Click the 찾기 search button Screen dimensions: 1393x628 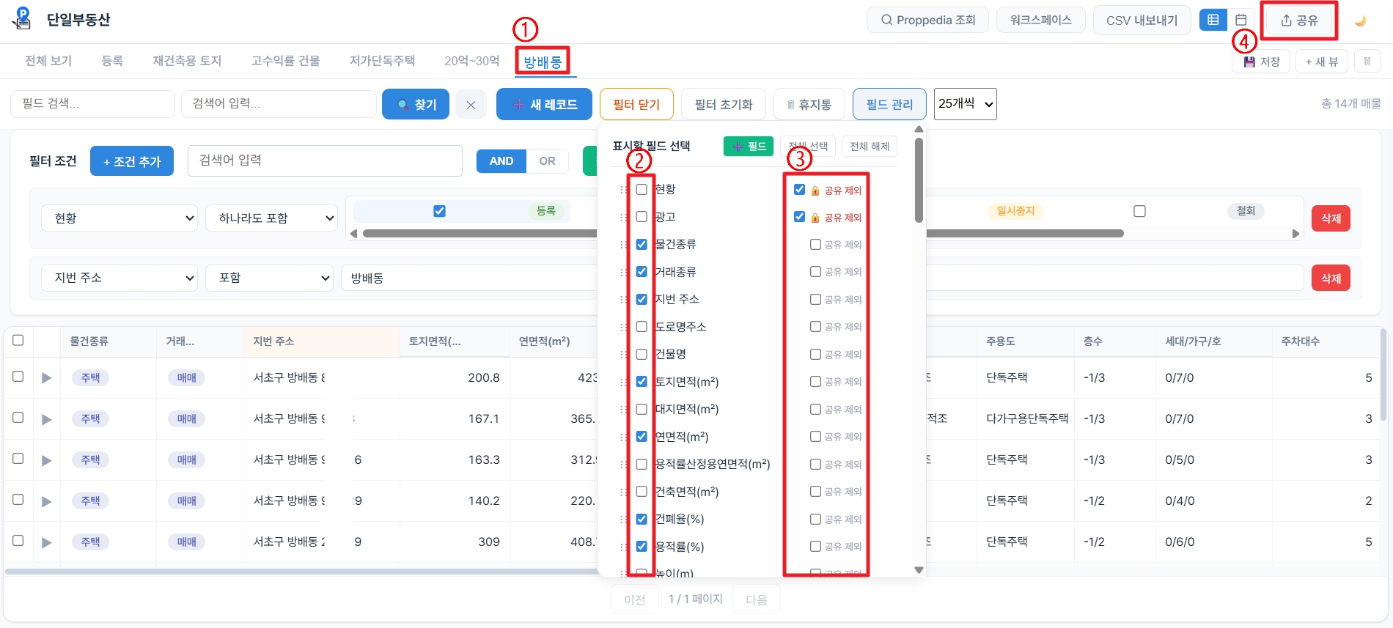pyautogui.click(x=416, y=105)
